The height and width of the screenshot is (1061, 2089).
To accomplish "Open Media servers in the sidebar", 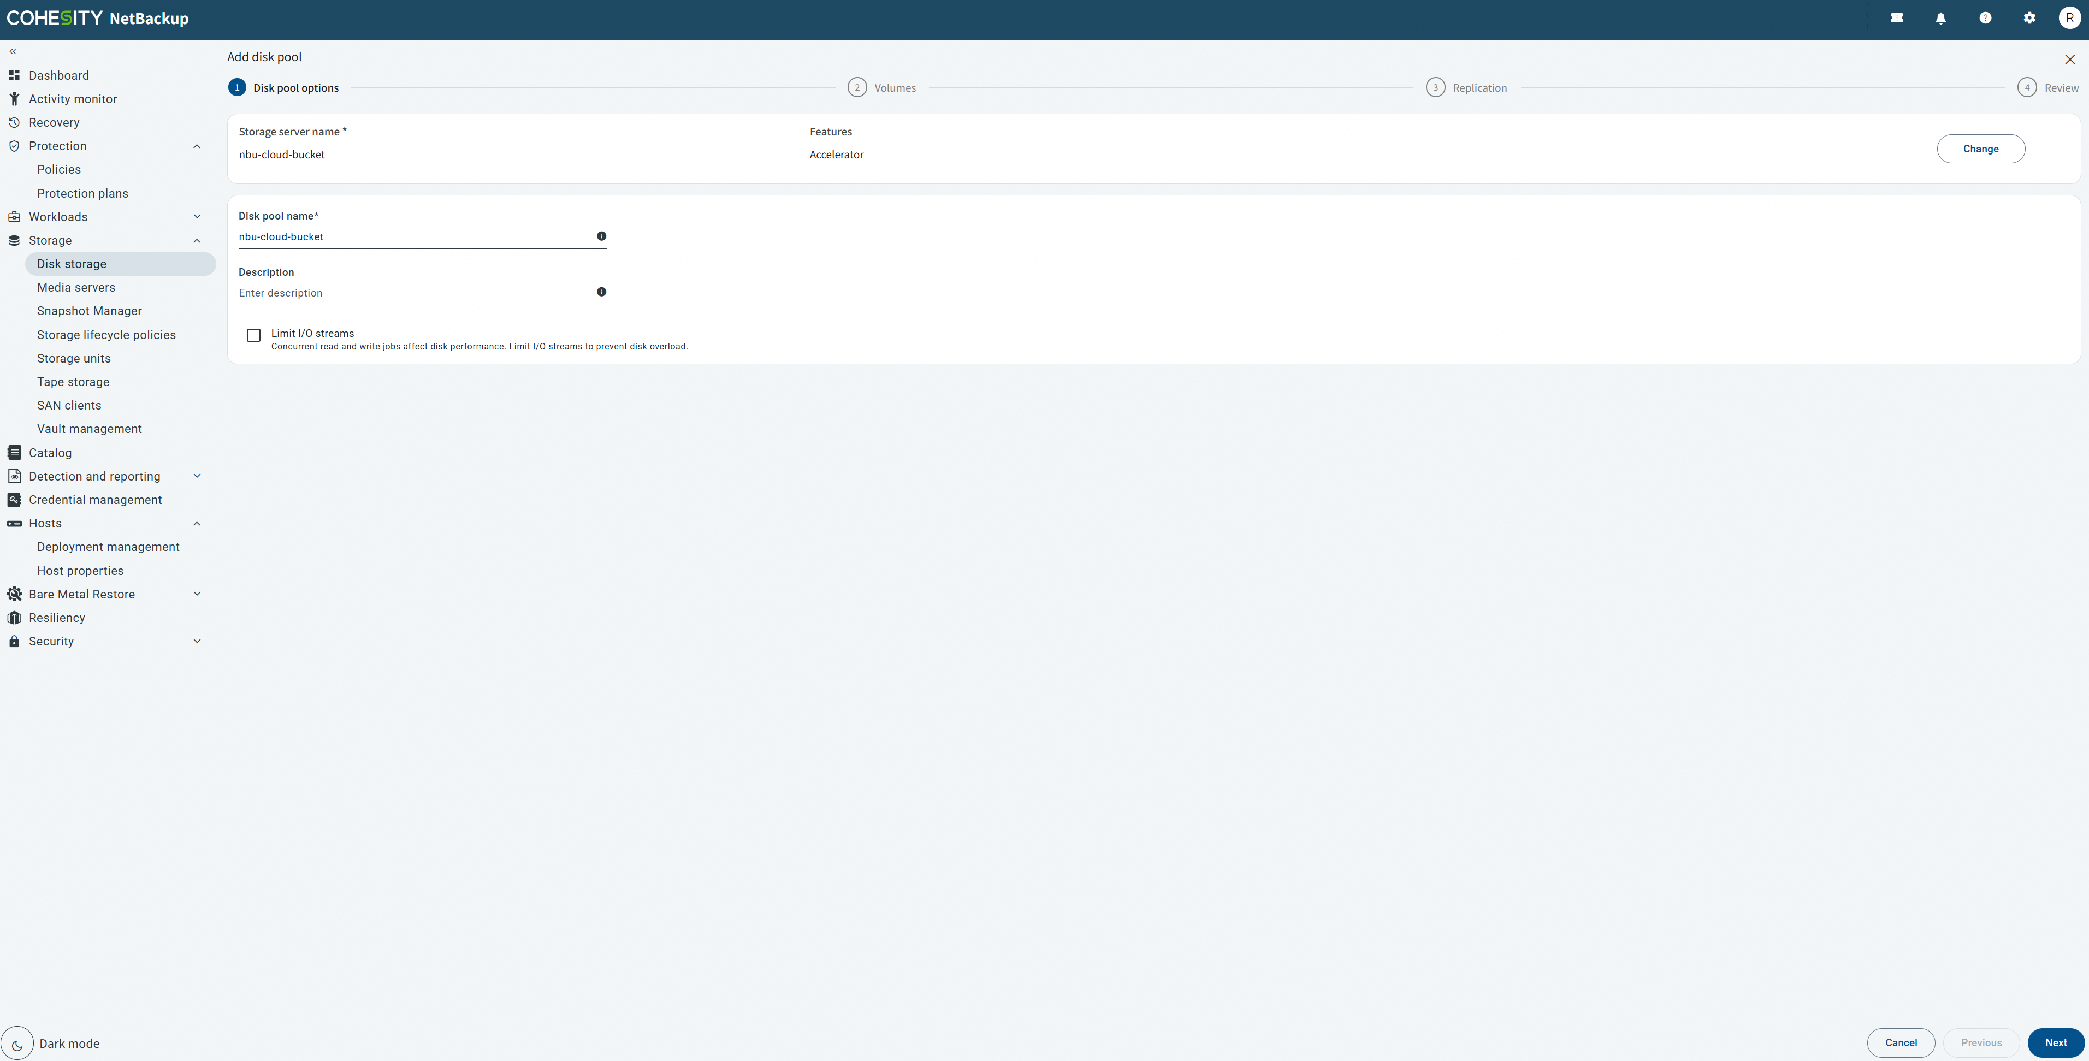I will 76,288.
